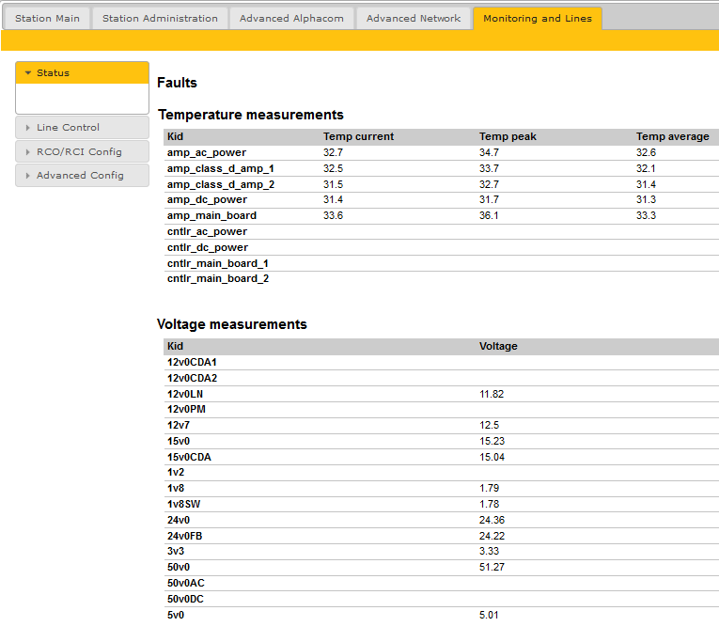Expand the Line Control section
Screen dimensions: 719x642
tap(82, 128)
